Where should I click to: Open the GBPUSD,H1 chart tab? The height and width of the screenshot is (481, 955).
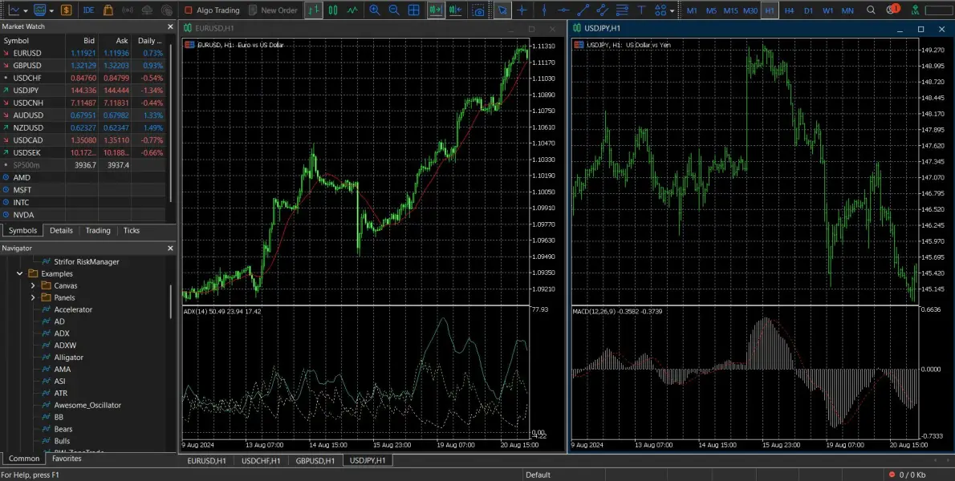[315, 461]
